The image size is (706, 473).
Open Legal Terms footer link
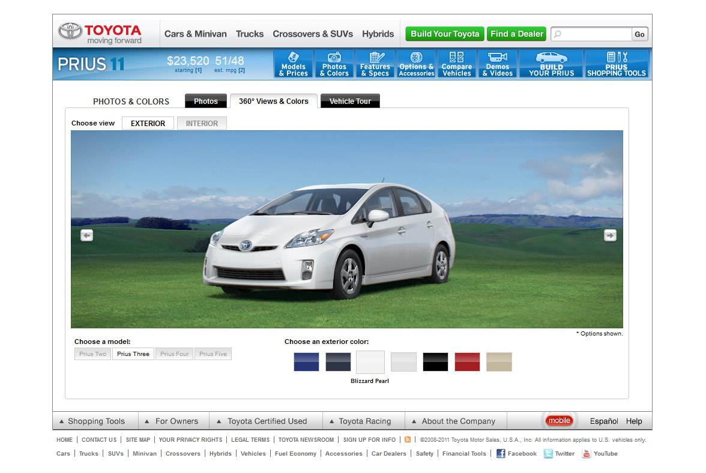click(x=250, y=440)
